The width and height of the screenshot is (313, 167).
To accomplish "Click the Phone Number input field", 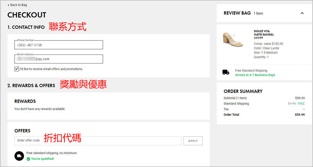I will pos(59,45).
